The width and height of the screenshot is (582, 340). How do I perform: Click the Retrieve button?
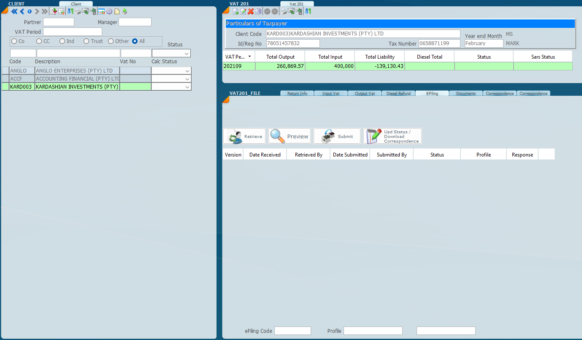point(244,136)
